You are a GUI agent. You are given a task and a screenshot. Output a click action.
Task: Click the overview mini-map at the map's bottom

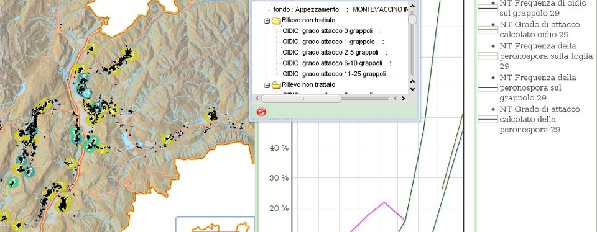pos(215,225)
